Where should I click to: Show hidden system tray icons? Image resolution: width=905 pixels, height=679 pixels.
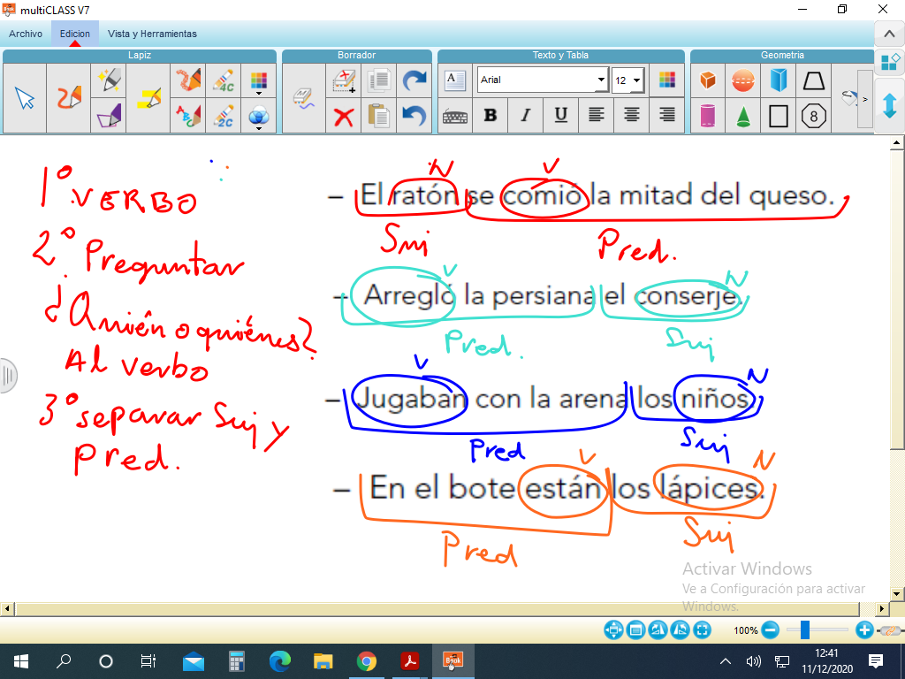point(726,661)
